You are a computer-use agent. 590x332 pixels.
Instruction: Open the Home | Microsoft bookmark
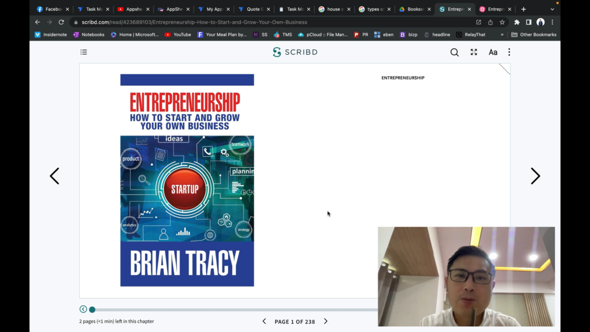tap(135, 35)
